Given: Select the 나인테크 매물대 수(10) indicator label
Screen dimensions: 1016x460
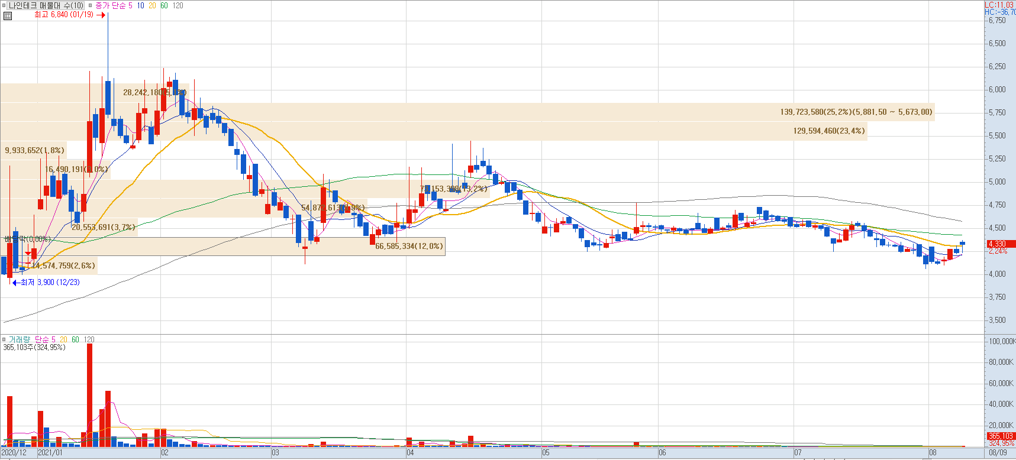Looking at the screenshot, I should [x=46, y=5].
